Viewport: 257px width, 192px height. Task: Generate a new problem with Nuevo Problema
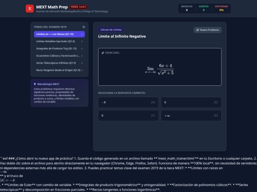point(208,30)
